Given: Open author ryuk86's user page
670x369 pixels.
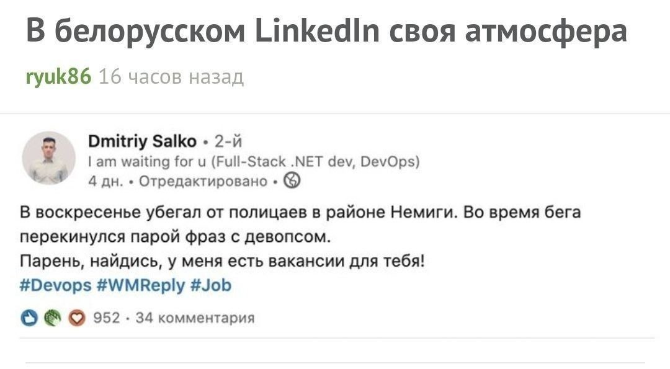Looking at the screenshot, I should [58, 77].
